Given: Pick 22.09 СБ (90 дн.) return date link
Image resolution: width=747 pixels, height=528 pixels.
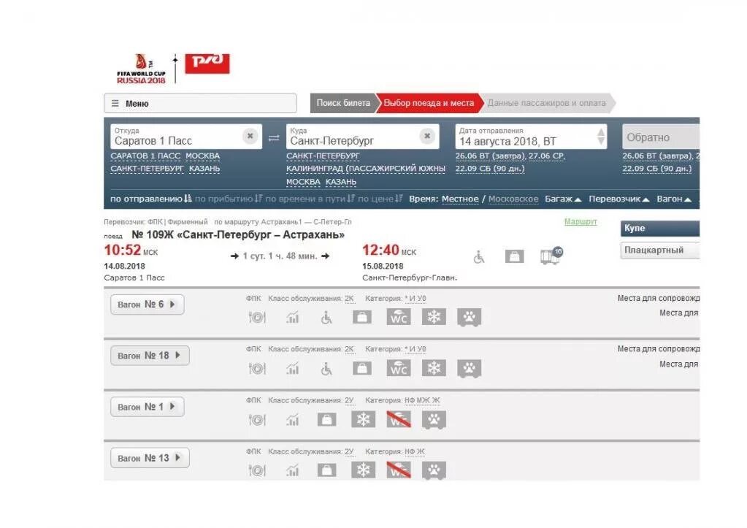Looking at the screenshot, I should 657,169.
